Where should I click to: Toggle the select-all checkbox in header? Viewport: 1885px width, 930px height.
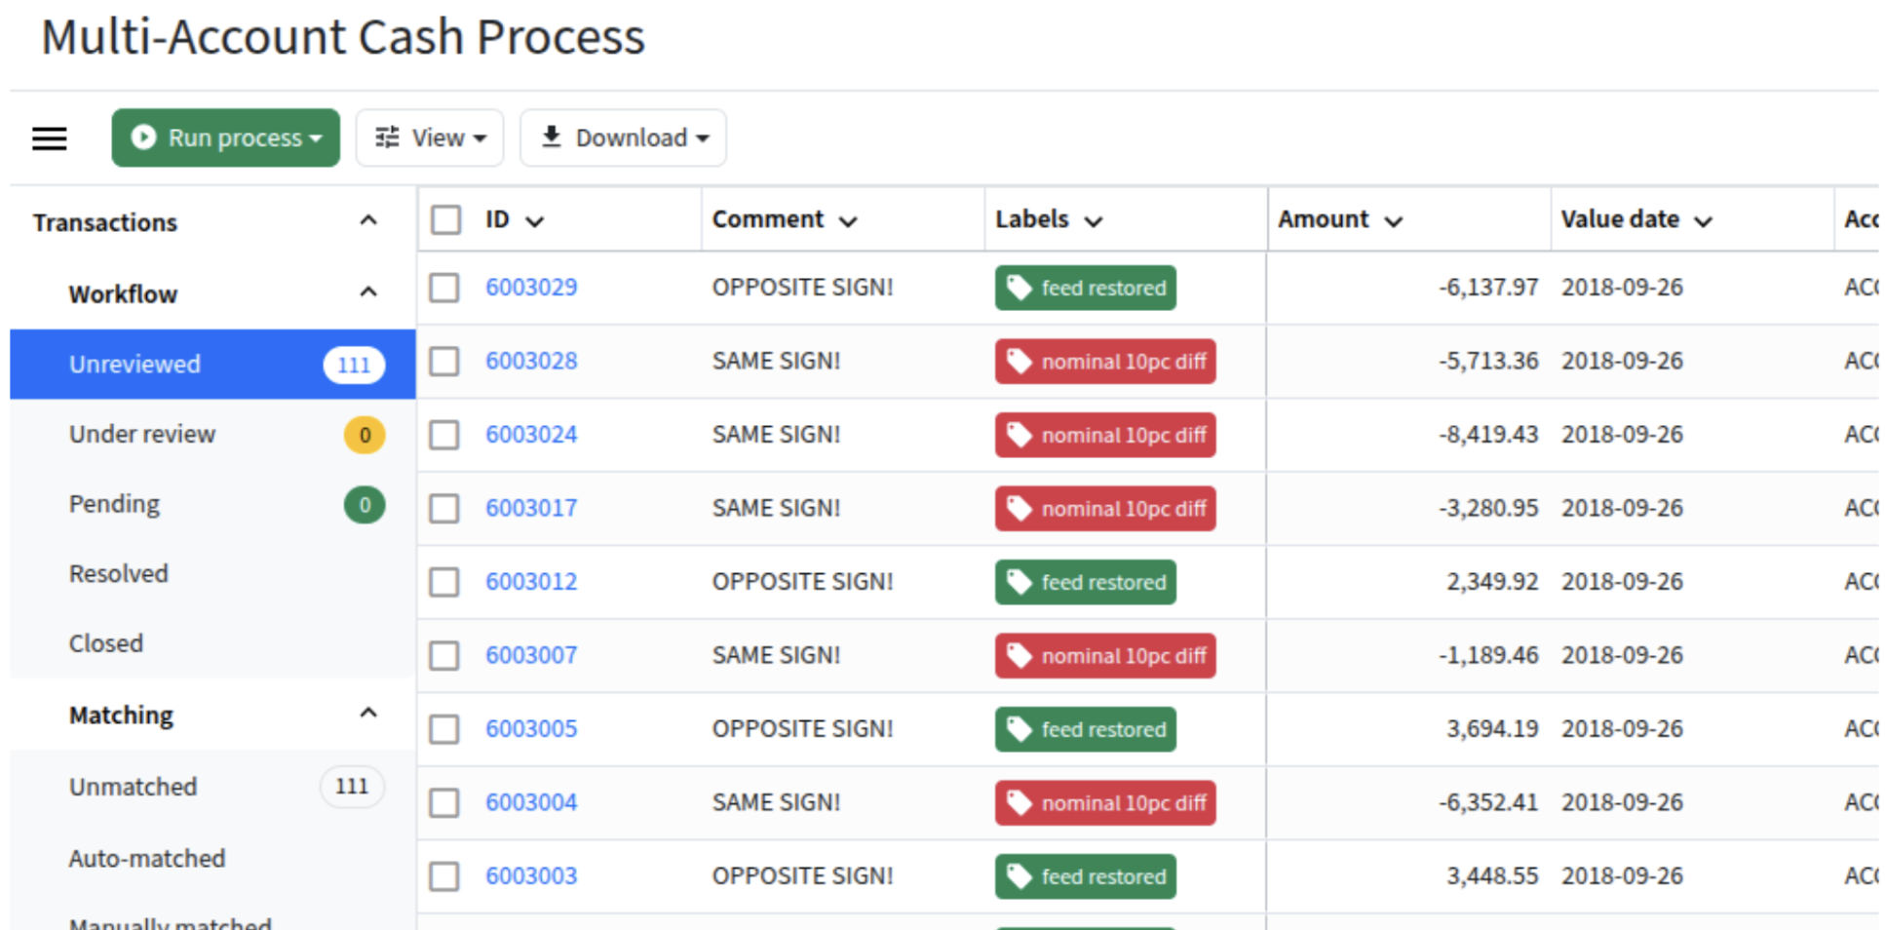pyautogui.click(x=445, y=219)
